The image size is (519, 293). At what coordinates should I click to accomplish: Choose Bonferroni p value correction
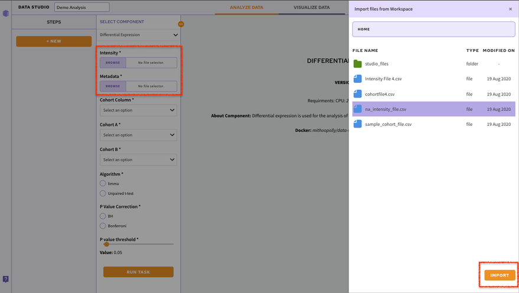tap(103, 226)
